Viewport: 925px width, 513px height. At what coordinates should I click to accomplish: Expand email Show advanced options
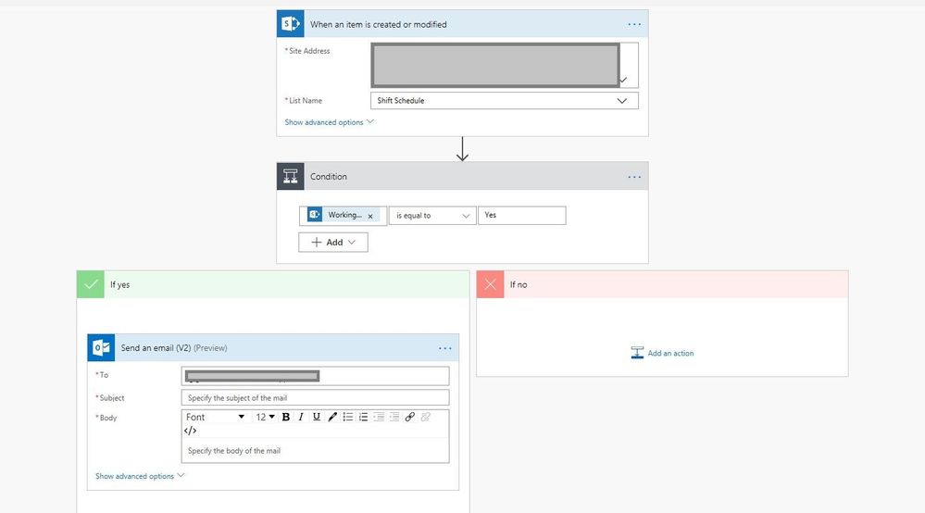[x=140, y=476]
